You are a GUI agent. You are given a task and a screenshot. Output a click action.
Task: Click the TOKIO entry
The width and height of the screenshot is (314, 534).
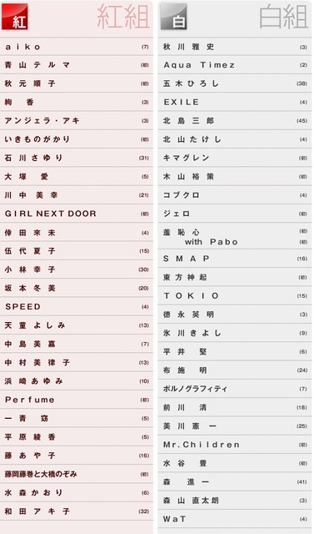pyautogui.click(x=235, y=295)
